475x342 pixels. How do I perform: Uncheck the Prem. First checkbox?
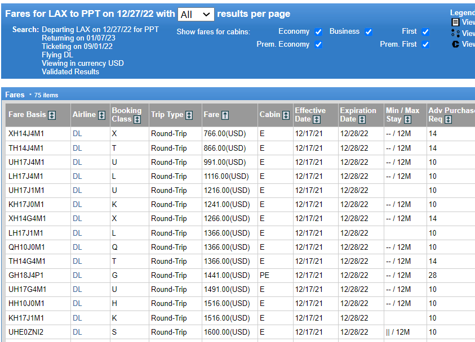[x=425, y=44]
